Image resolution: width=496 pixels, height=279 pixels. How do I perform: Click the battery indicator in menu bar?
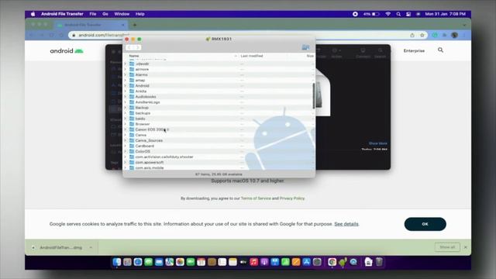coord(371,14)
